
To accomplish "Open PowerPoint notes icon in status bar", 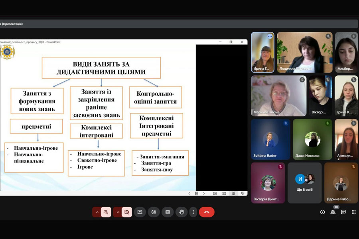I will click(x=196, y=193).
